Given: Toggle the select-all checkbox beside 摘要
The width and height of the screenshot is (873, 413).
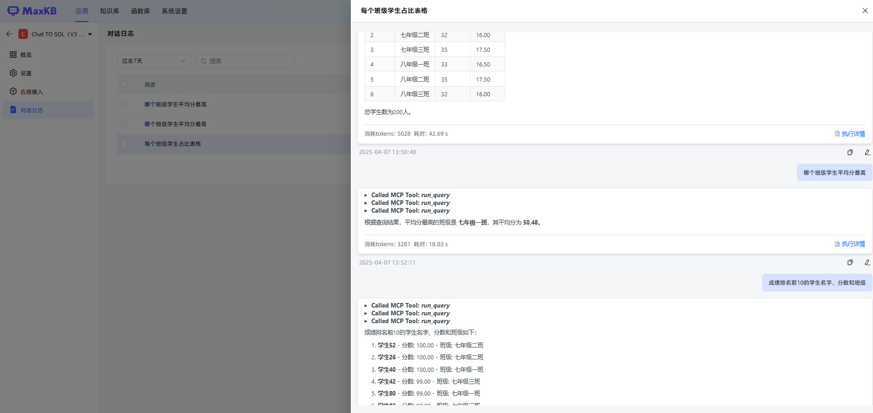Looking at the screenshot, I should (x=125, y=84).
